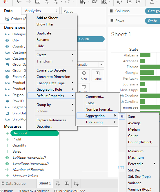
Task: Click the New Data Source toolbar icon
Action: (47, 2)
